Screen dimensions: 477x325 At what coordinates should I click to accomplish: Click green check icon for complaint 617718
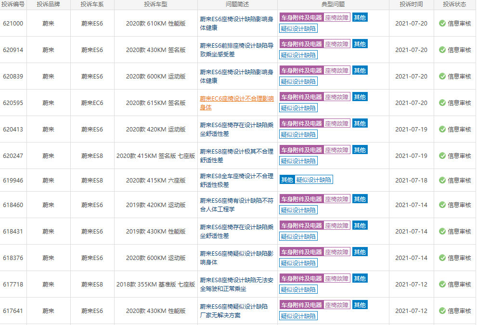[442, 285]
